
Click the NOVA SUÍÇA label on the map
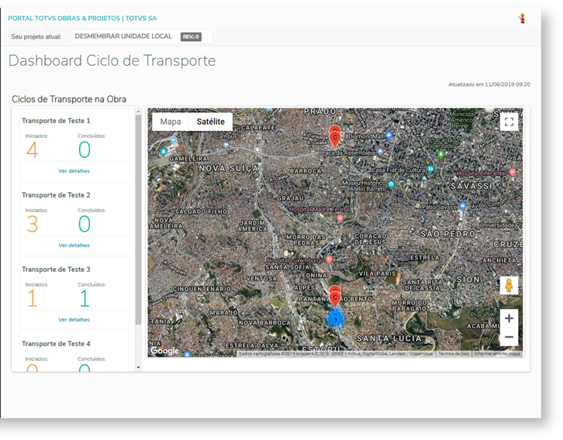point(229,168)
